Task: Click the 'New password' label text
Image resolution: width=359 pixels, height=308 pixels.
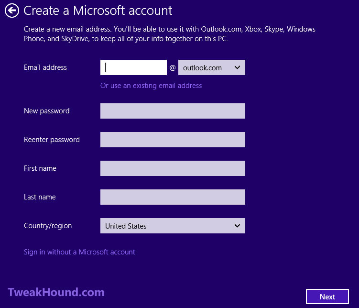Action: (x=47, y=111)
